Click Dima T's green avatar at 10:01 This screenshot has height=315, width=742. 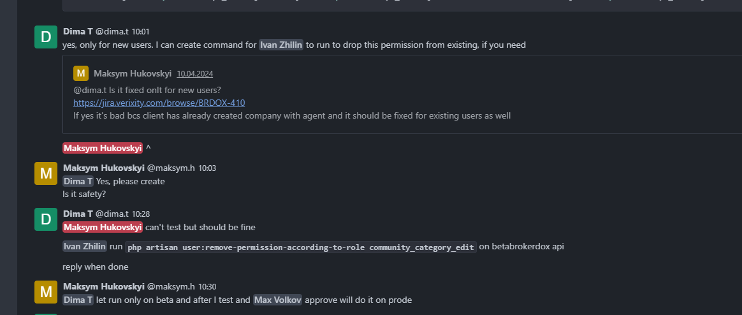(46, 37)
